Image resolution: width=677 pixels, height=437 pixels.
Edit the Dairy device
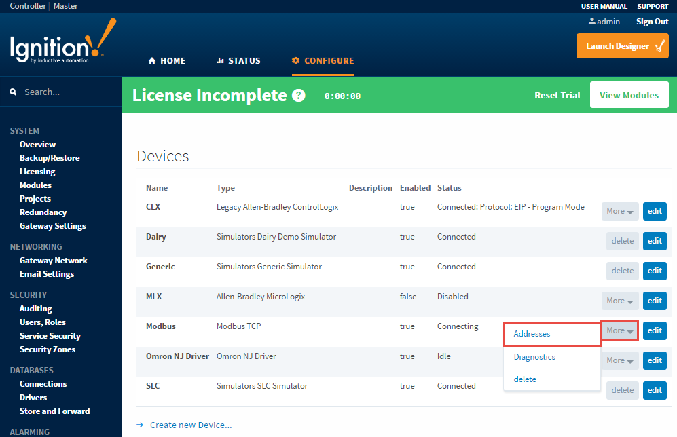(654, 241)
